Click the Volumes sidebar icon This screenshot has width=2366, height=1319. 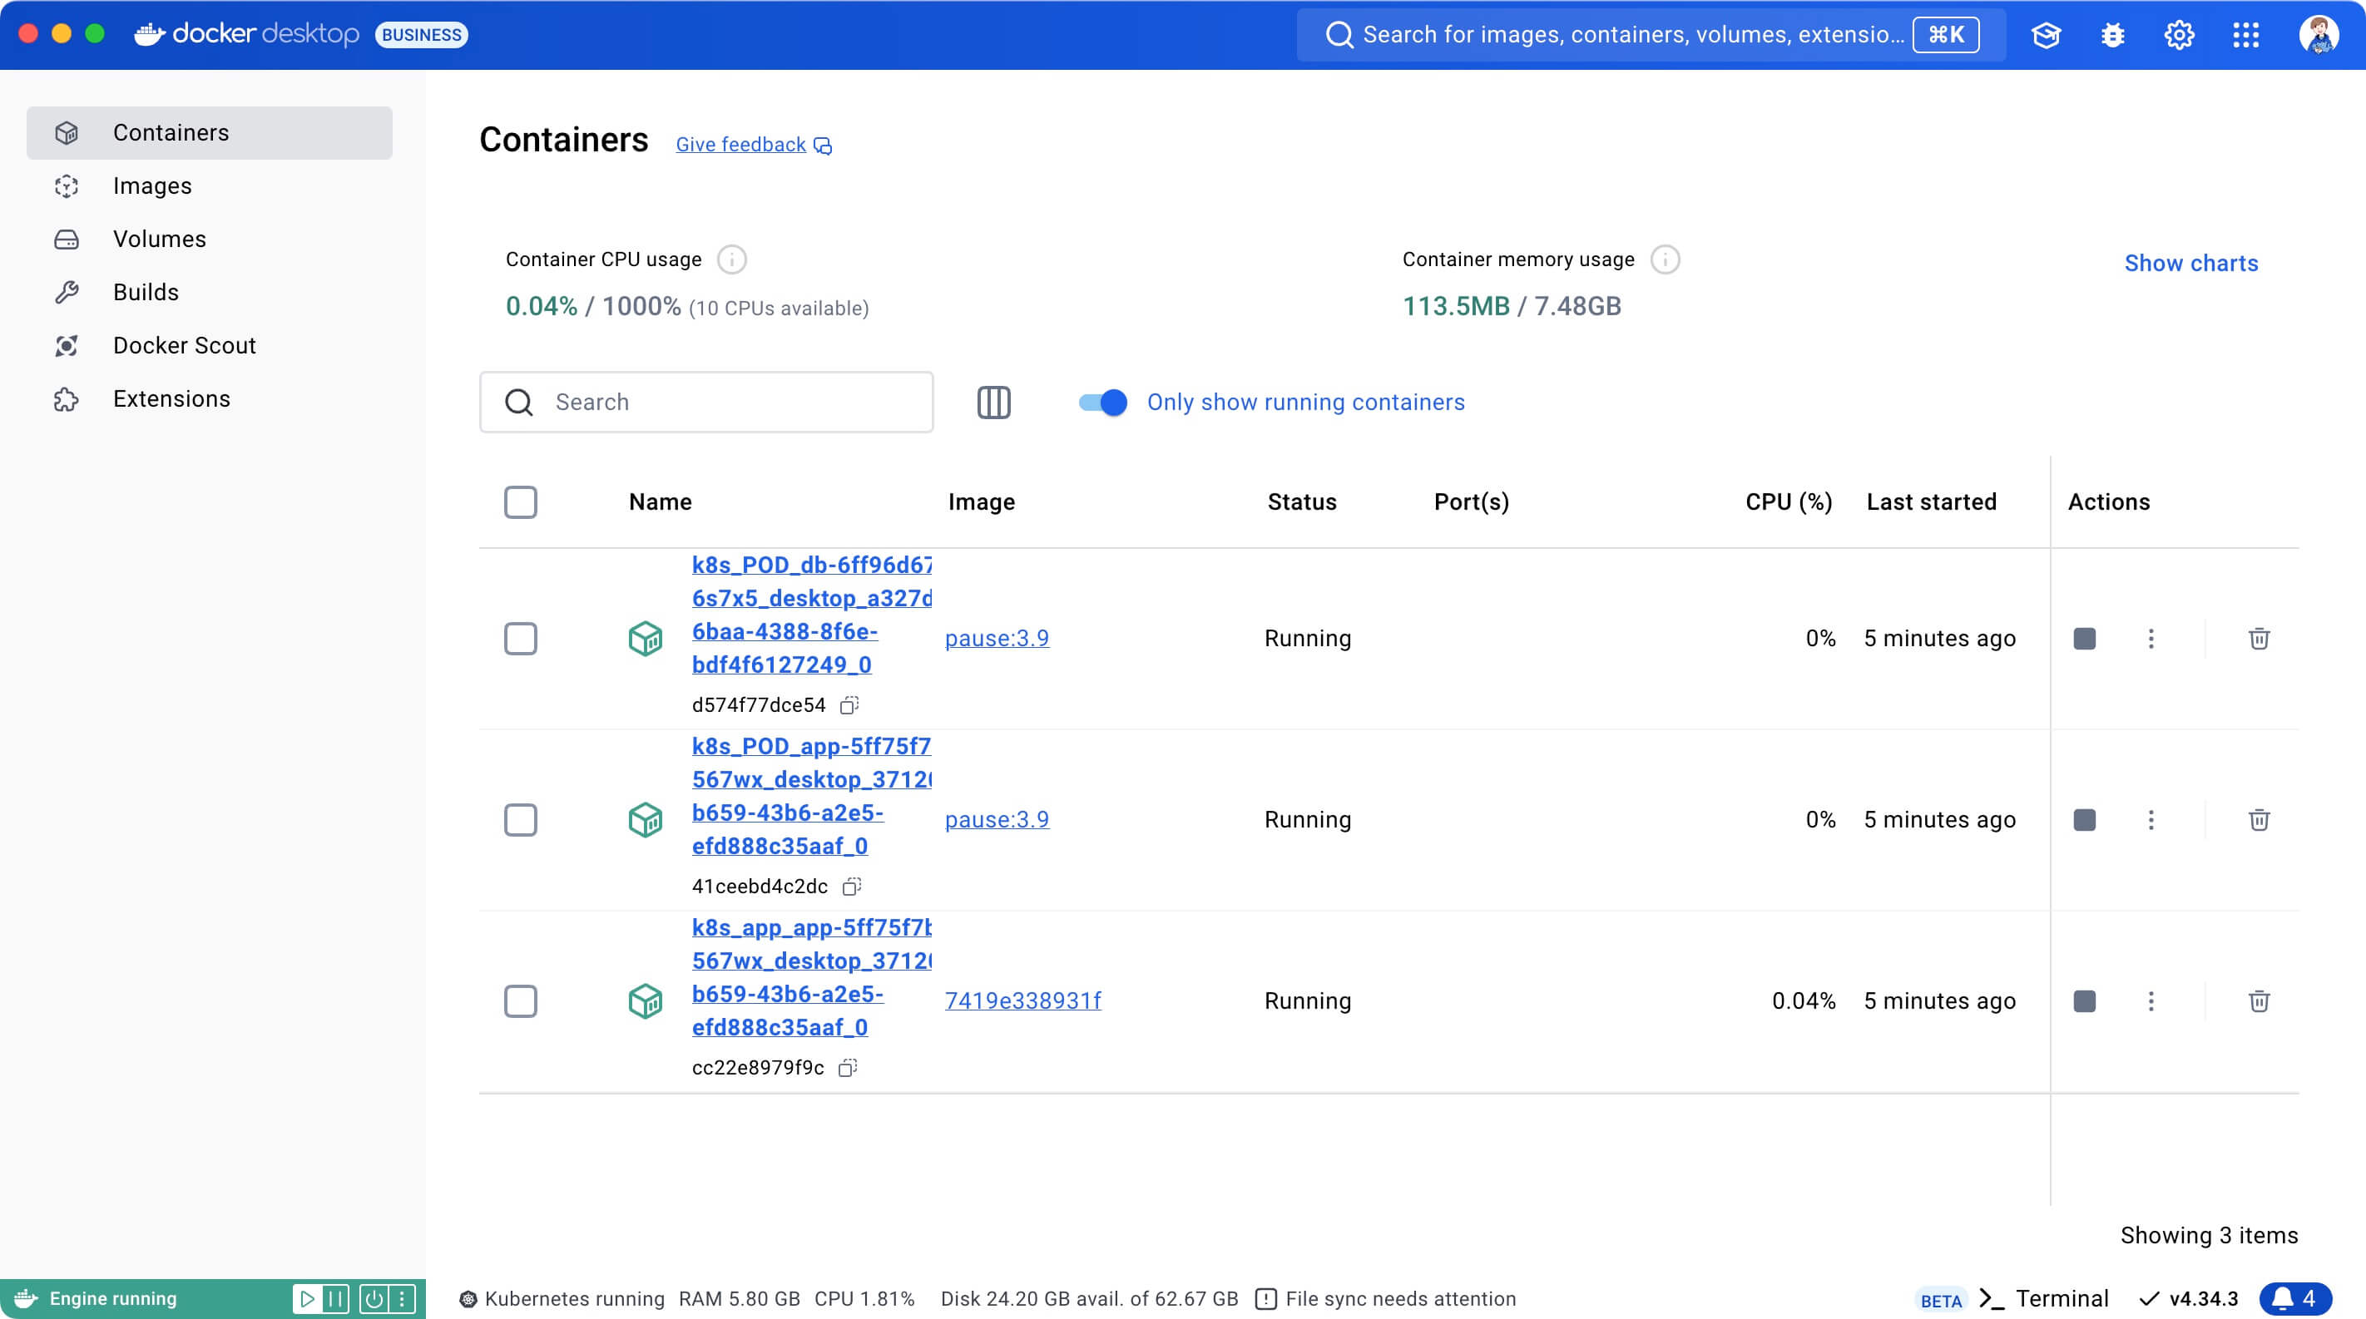(65, 239)
